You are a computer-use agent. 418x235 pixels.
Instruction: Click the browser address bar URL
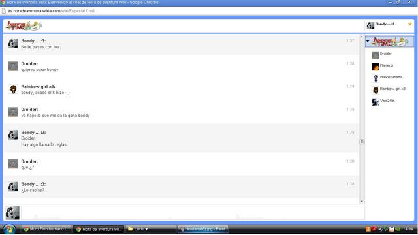[x=51, y=11]
